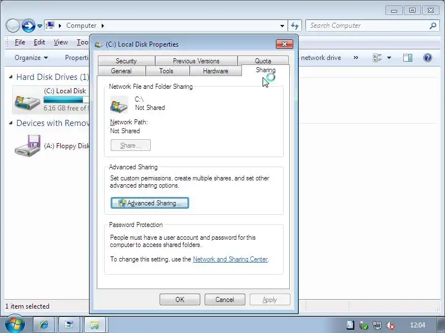This screenshot has height=333, width=445.
Task: Open the recent pages dropdown arrow
Action: 39,26
